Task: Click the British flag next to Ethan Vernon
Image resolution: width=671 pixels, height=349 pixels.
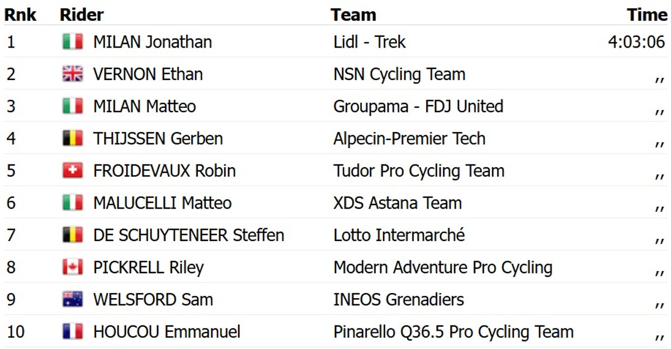Action: [x=73, y=74]
